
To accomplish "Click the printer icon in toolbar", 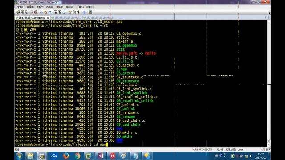I will (64, 12).
